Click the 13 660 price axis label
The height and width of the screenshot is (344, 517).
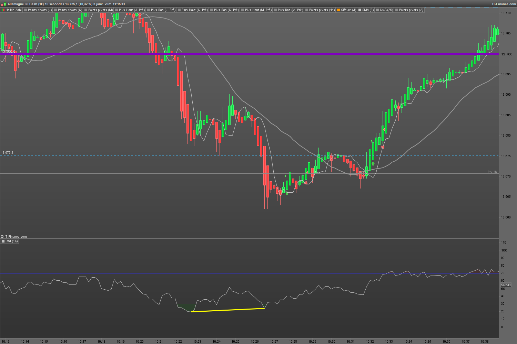506,217
